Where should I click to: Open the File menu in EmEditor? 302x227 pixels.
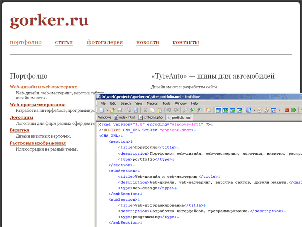point(103,103)
